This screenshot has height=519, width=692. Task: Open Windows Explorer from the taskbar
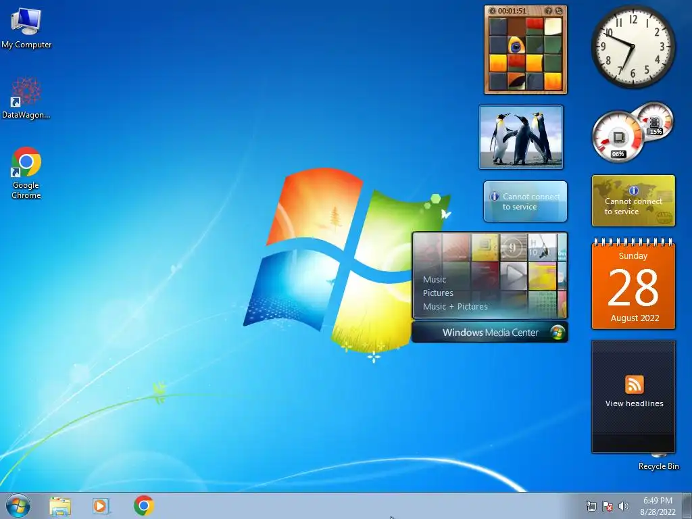tap(60, 506)
